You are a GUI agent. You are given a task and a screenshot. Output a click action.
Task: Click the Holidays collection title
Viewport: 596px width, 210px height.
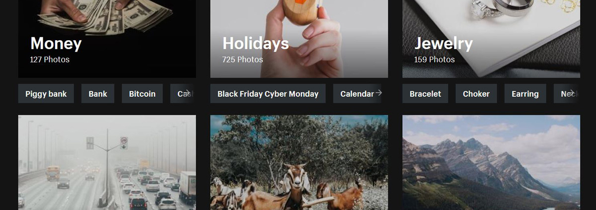[x=256, y=44]
